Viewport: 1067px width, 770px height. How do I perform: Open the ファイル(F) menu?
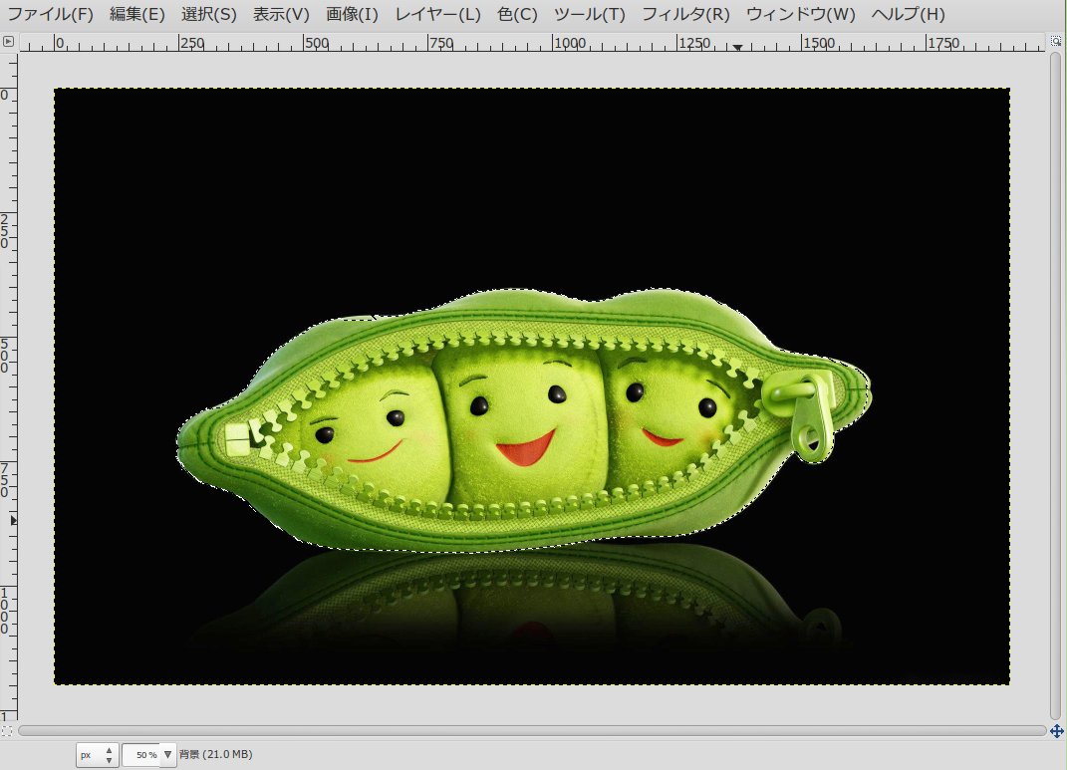[50, 14]
